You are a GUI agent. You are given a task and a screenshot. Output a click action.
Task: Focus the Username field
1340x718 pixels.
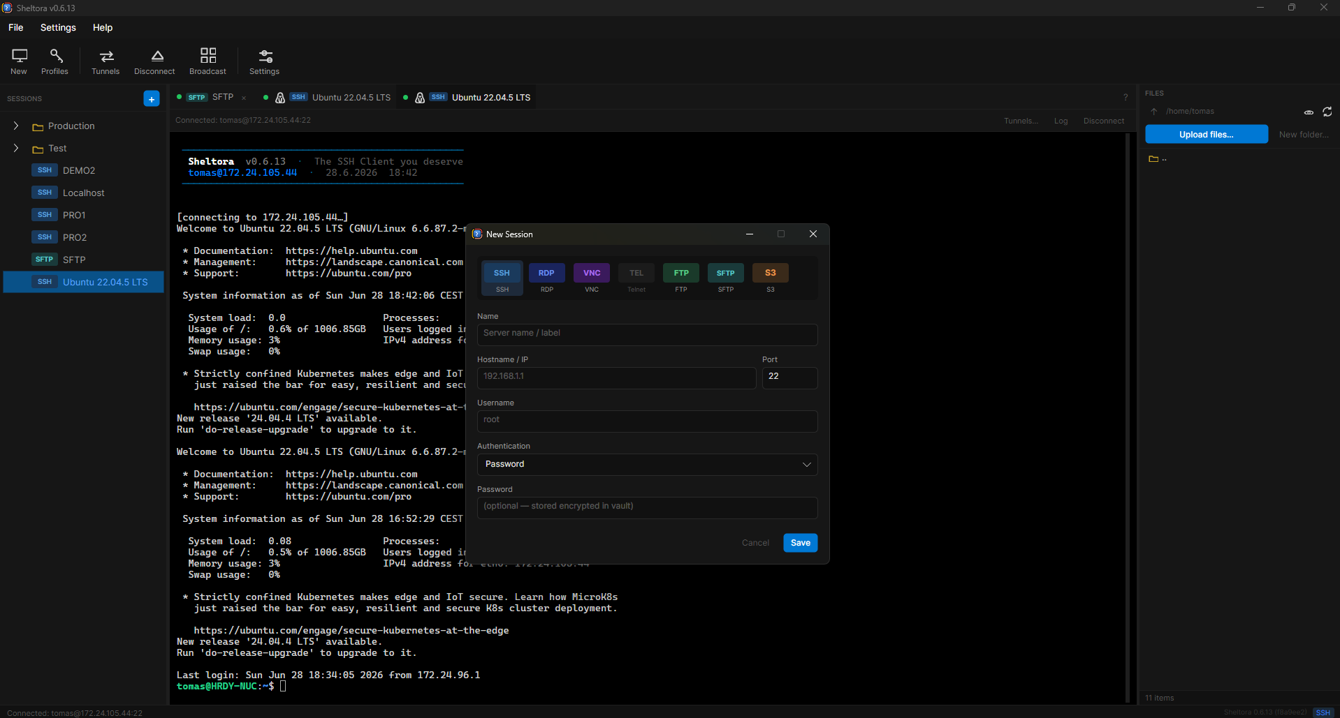(x=647, y=421)
